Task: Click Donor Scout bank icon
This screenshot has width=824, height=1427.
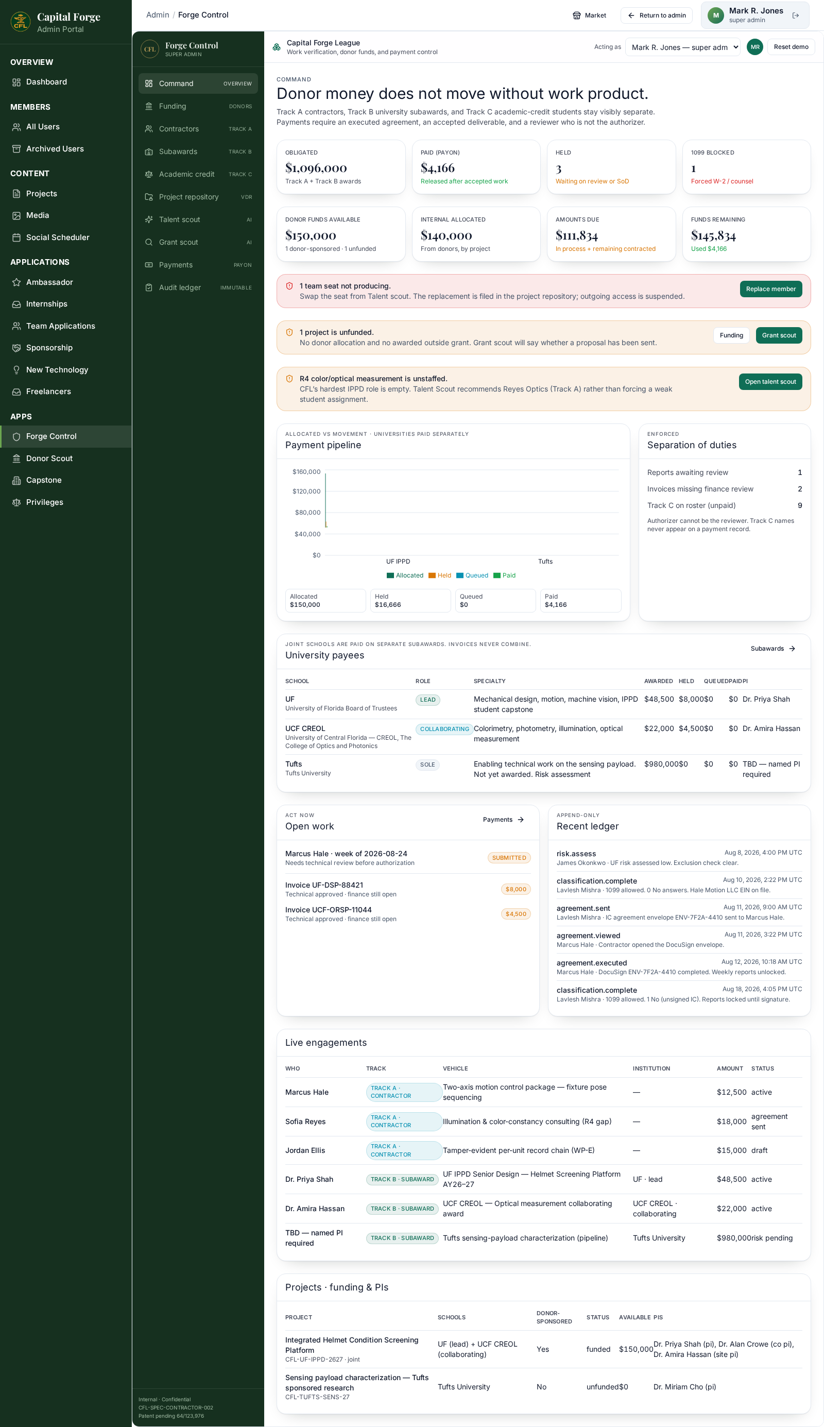Action: pos(16,458)
